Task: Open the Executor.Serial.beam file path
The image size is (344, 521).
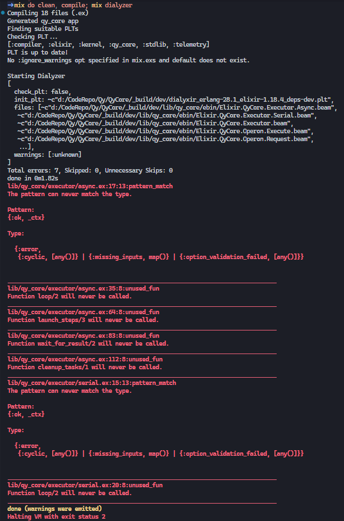Action: pyautogui.click(x=167, y=115)
